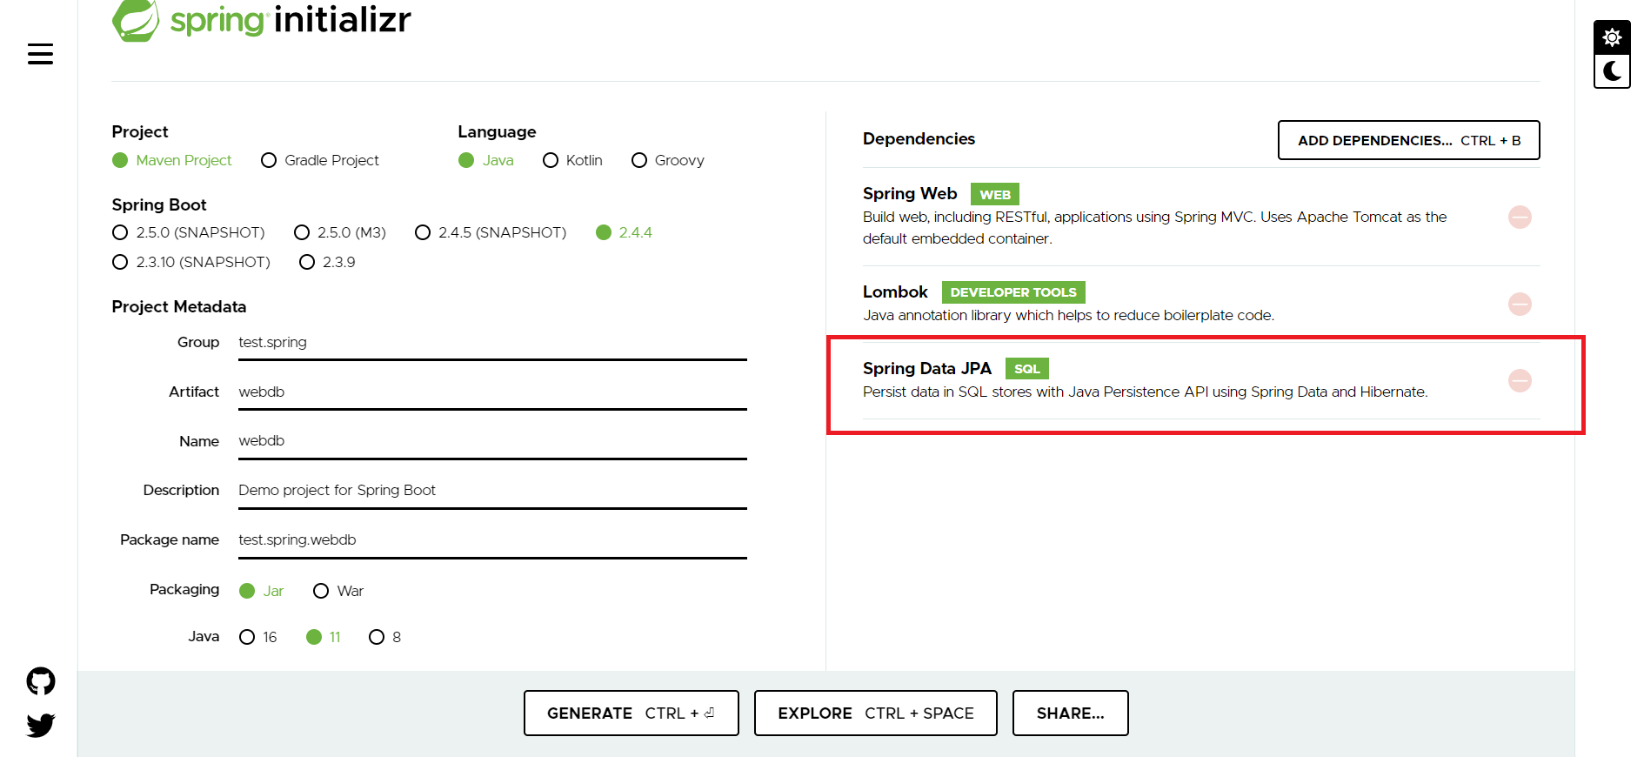
Task: Click the Artifact input field
Action: click(492, 392)
